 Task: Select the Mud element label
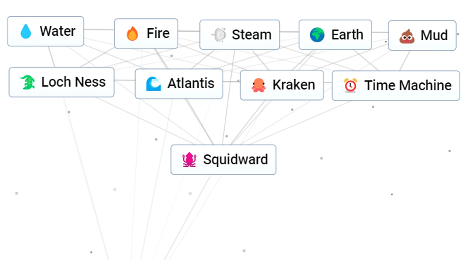coord(434,36)
